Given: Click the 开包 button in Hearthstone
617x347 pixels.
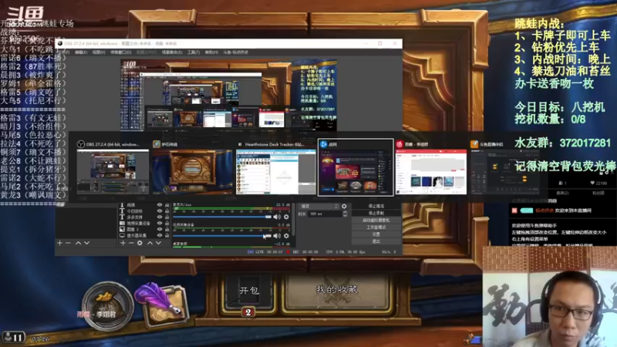Looking at the screenshot, I should 249,291.
